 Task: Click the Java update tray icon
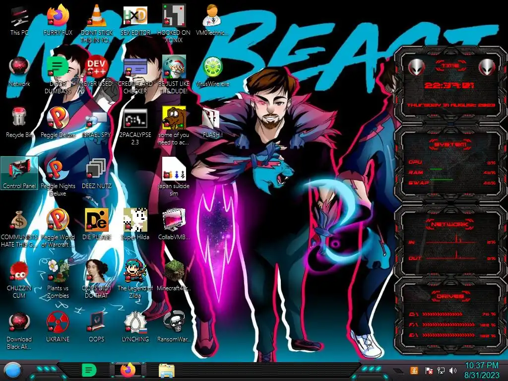coord(414,370)
